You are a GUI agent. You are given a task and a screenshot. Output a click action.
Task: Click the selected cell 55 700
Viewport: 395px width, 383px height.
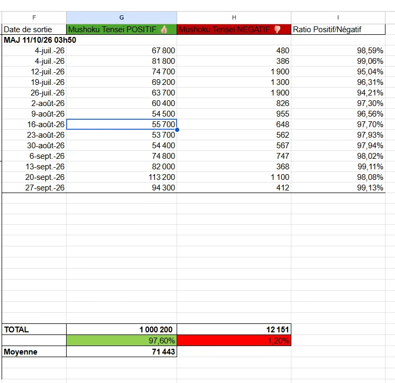pyautogui.click(x=122, y=125)
